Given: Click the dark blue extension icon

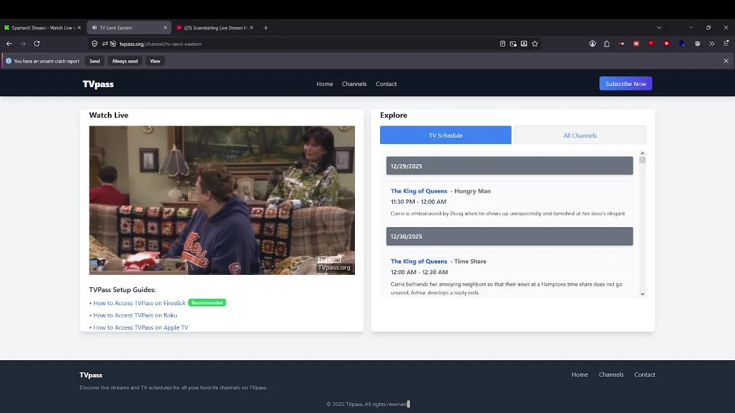Looking at the screenshot, I should 682,44.
